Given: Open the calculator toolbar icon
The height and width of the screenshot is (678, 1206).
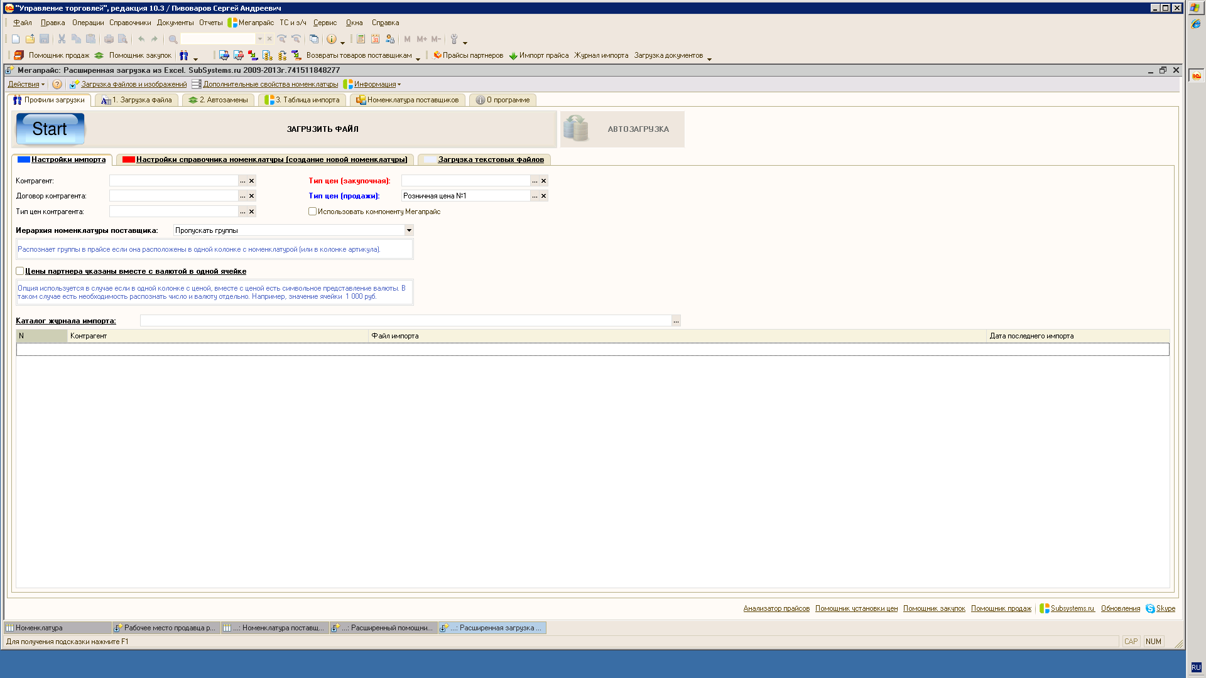Looking at the screenshot, I should coord(361,39).
